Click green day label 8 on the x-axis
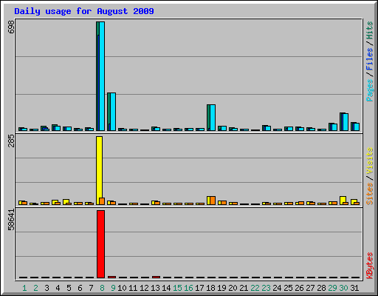The image size is (378, 296). click(x=102, y=288)
